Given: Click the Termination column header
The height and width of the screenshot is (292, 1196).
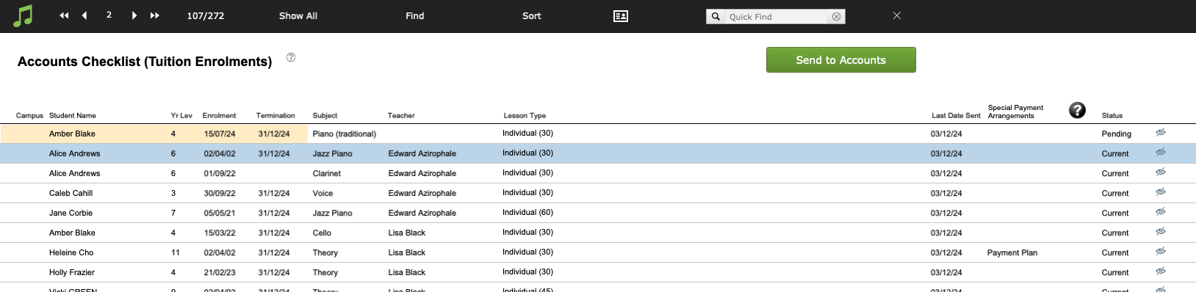Looking at the screenshot, I should (x=275, y=115).
